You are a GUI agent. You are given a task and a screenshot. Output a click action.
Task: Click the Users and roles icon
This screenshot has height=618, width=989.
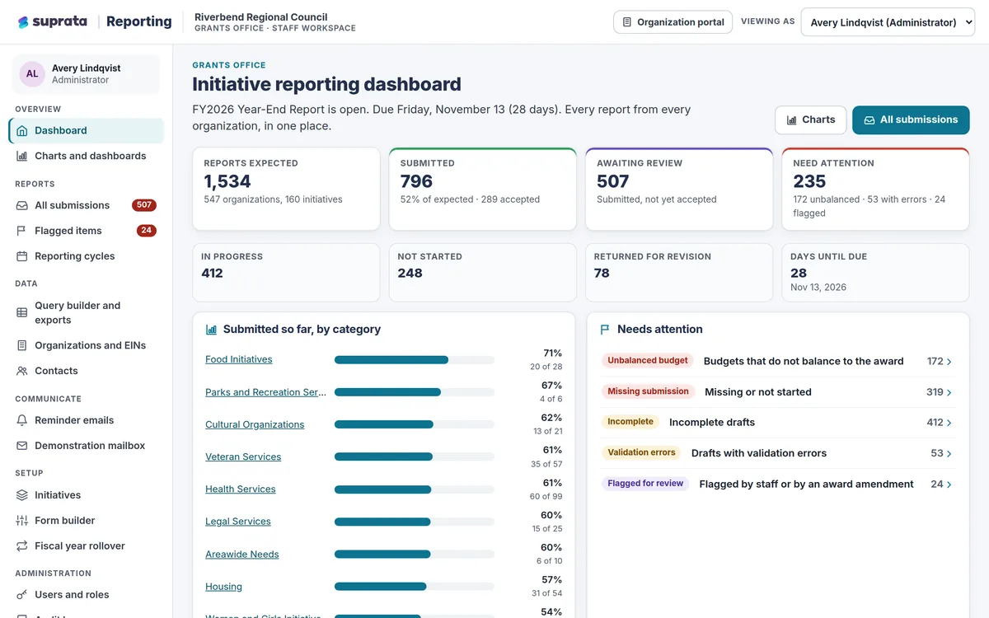click(22, 595)
